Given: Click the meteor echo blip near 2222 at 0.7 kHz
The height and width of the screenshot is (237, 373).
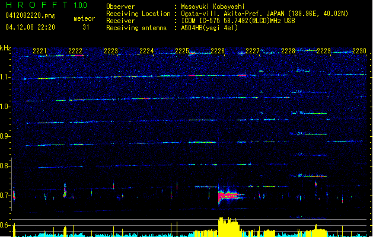Looking at the screenshot, I should [65, 190].
